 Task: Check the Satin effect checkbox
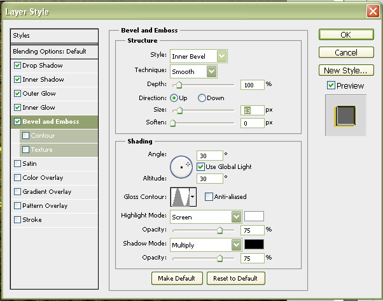pyautogui.click(x=17, y=163)
